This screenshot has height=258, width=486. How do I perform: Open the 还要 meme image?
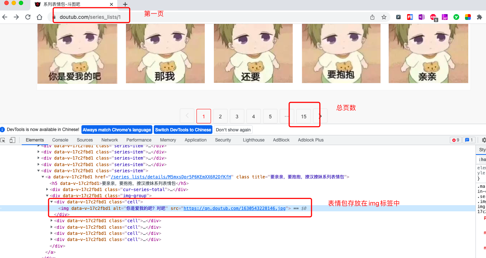[x=253, y=54]
